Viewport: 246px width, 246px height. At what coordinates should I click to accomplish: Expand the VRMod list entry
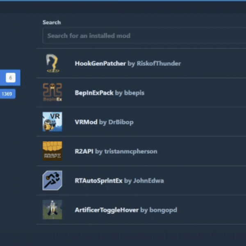[141, 122]
